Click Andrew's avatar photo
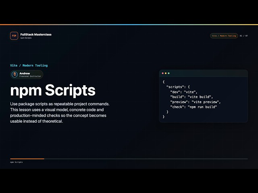258x193 pixels. [15, 74]
